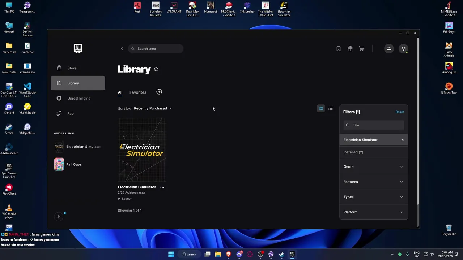463x260 pixels.
Task: Open the Fab section
Action: 78,113
